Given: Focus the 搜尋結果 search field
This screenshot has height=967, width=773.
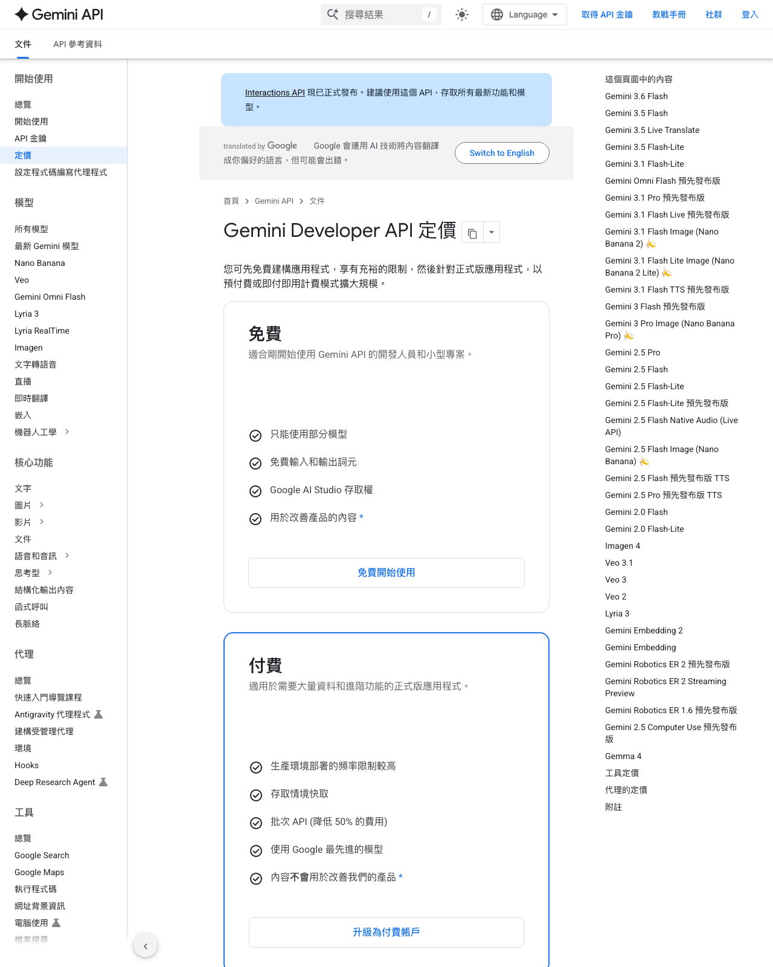Looking at the screenshot, I should [x=380, y=15].
